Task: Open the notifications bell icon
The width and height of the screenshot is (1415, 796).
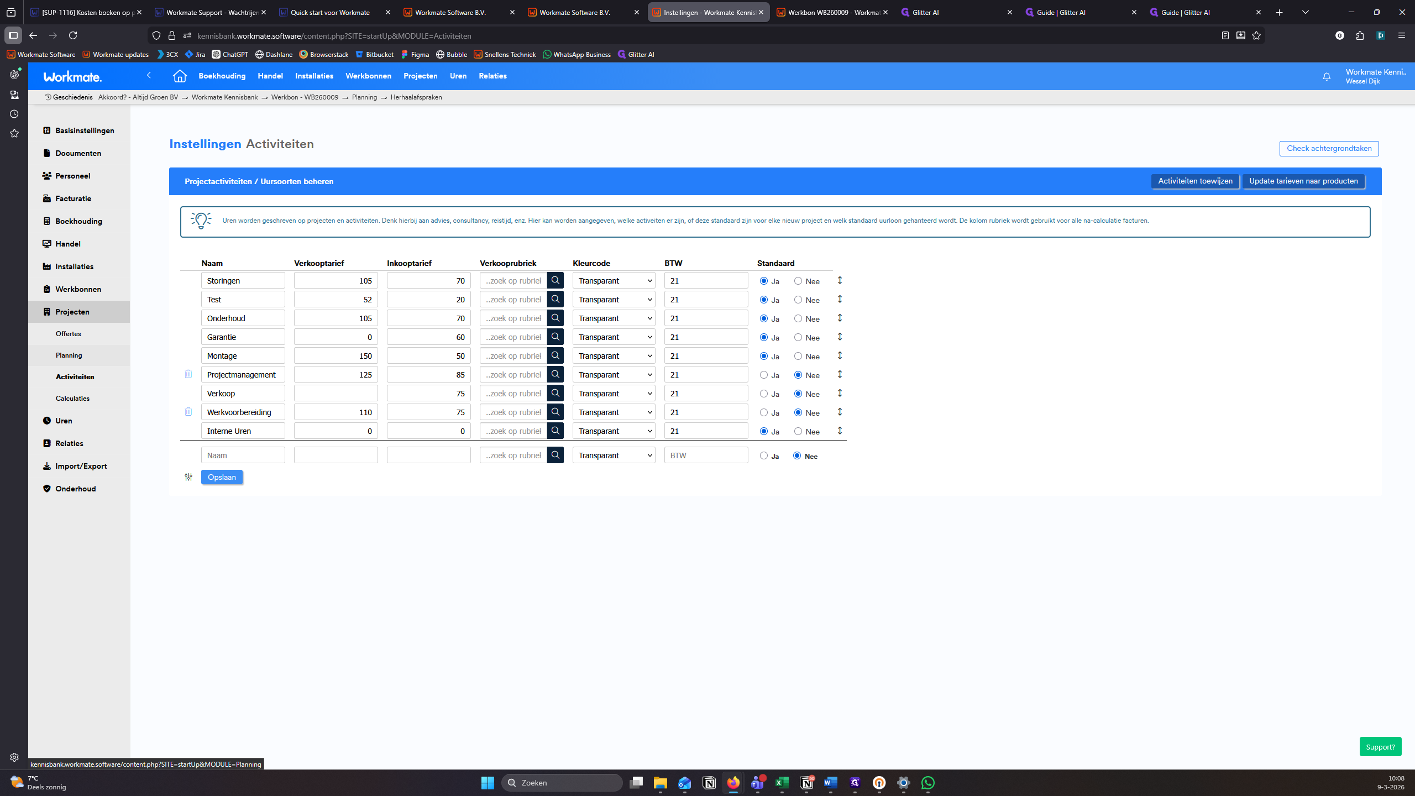Action: point(1327,77)
